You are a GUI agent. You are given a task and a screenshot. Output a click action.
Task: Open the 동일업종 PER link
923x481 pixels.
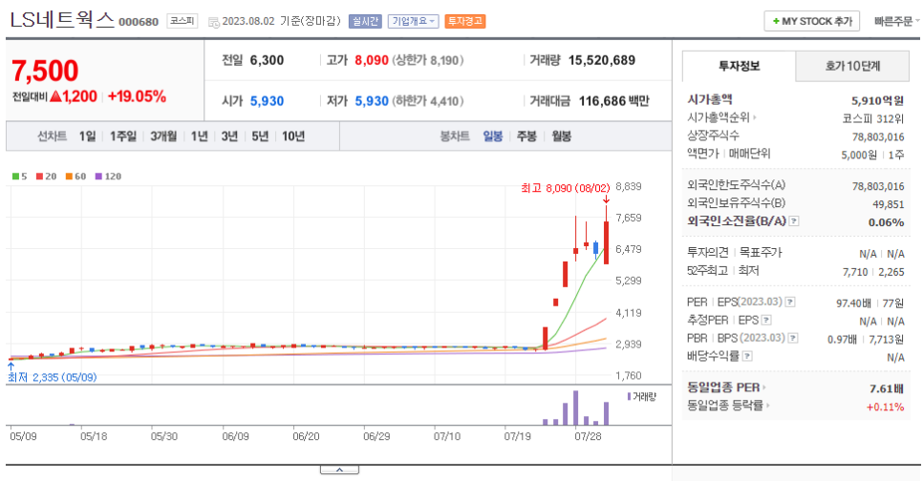(x=726, y=387)
